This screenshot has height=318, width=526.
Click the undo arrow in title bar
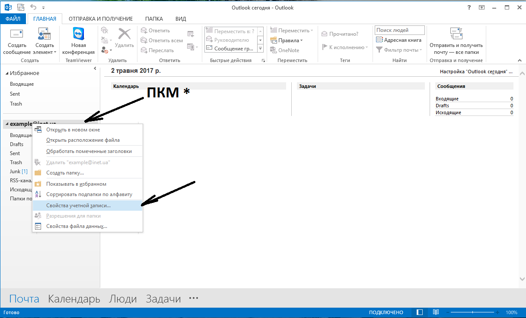click(x=33, y=7)
